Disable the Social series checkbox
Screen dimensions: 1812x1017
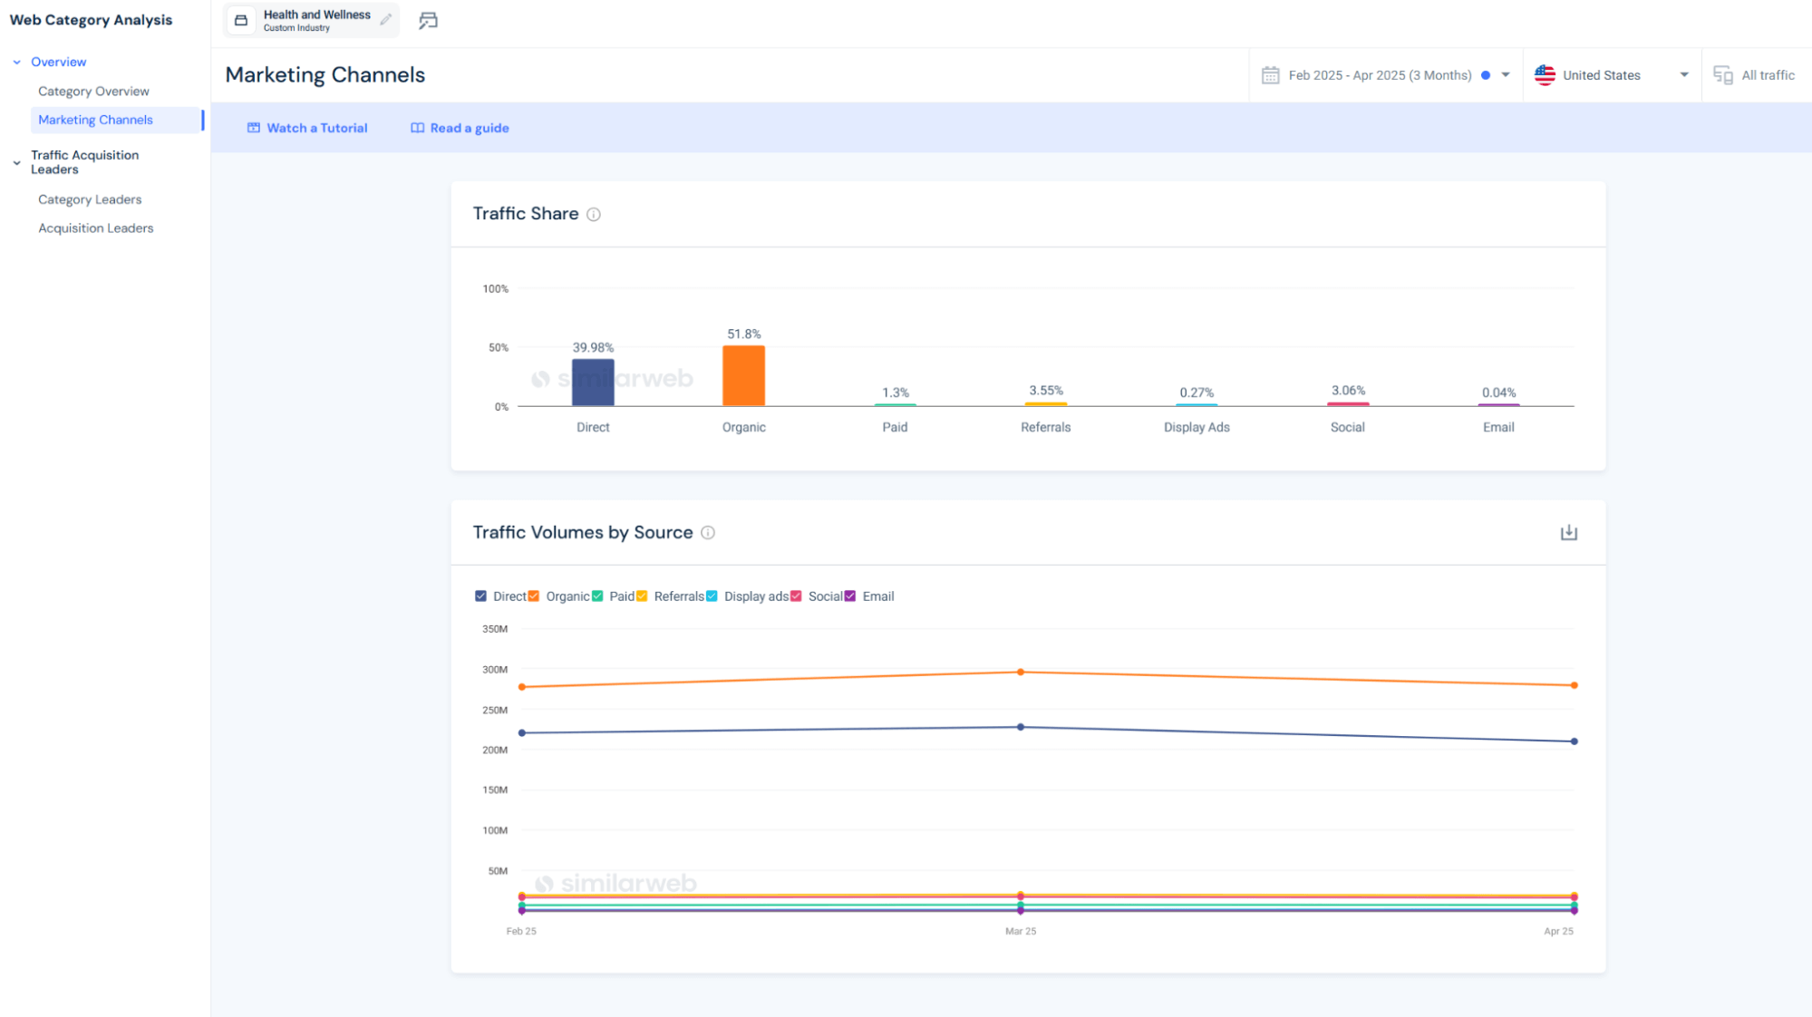click(x=796, y=596)
